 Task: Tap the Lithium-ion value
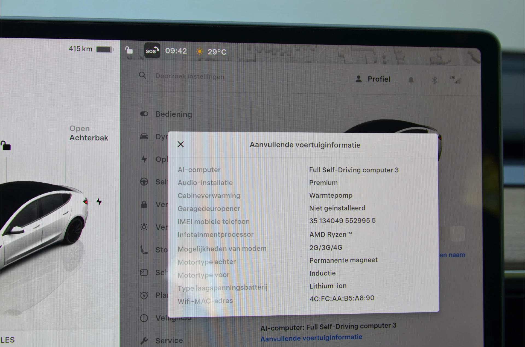tap(328, 286)
